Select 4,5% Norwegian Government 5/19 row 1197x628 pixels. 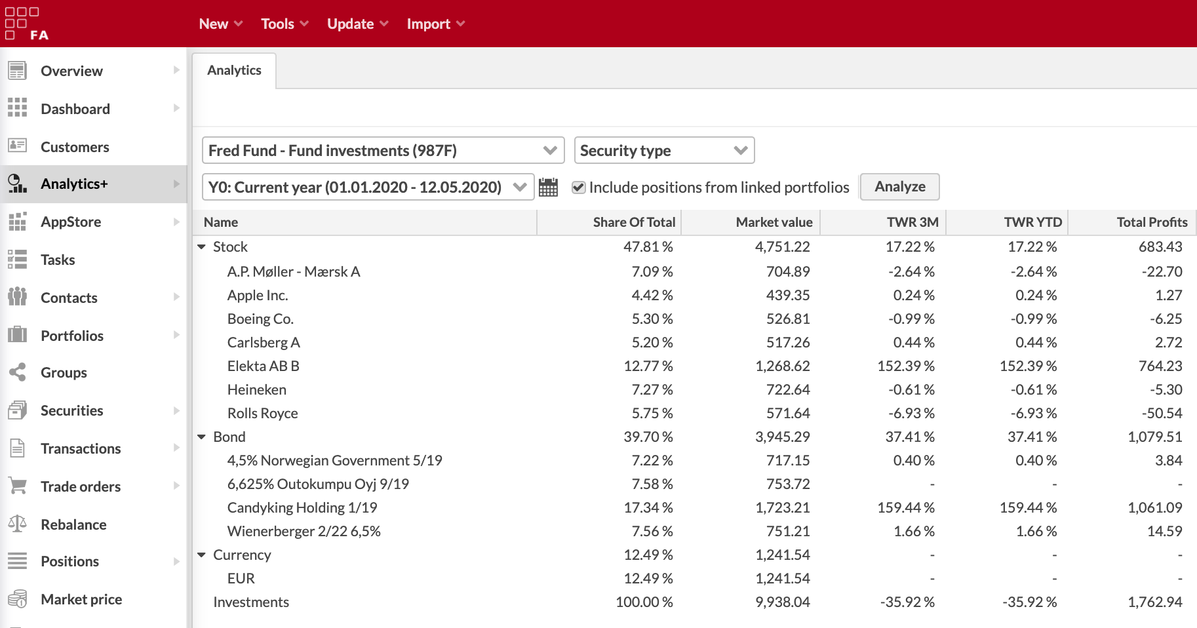(695, 460)
